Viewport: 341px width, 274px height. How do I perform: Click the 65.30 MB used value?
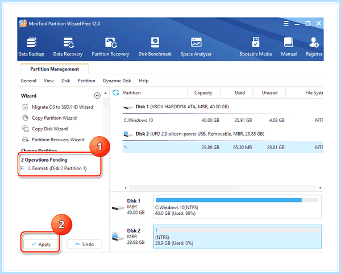(x=243, y=147)
